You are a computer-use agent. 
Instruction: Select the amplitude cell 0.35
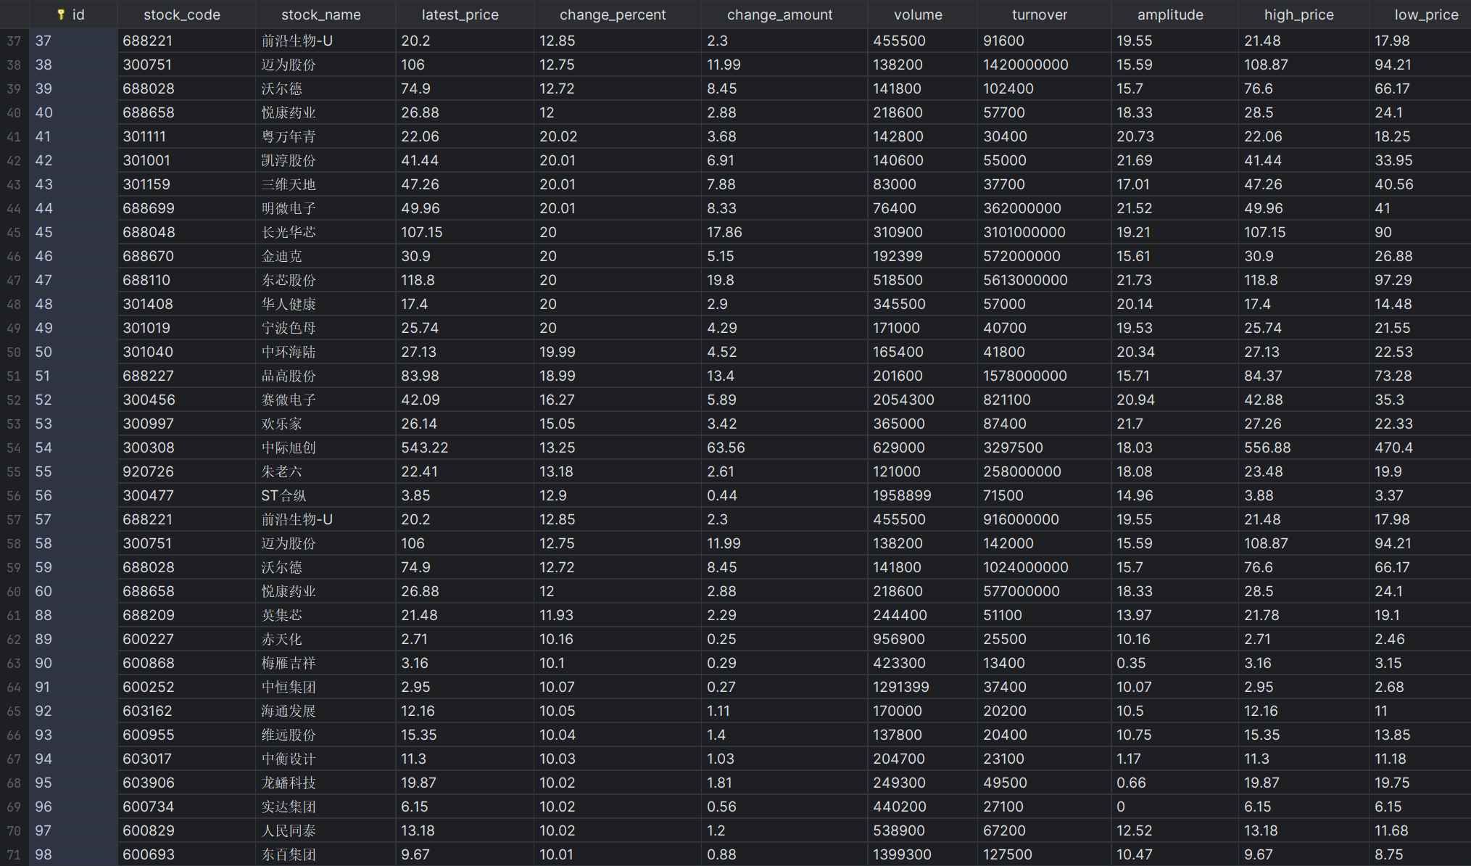[1131, 663]
